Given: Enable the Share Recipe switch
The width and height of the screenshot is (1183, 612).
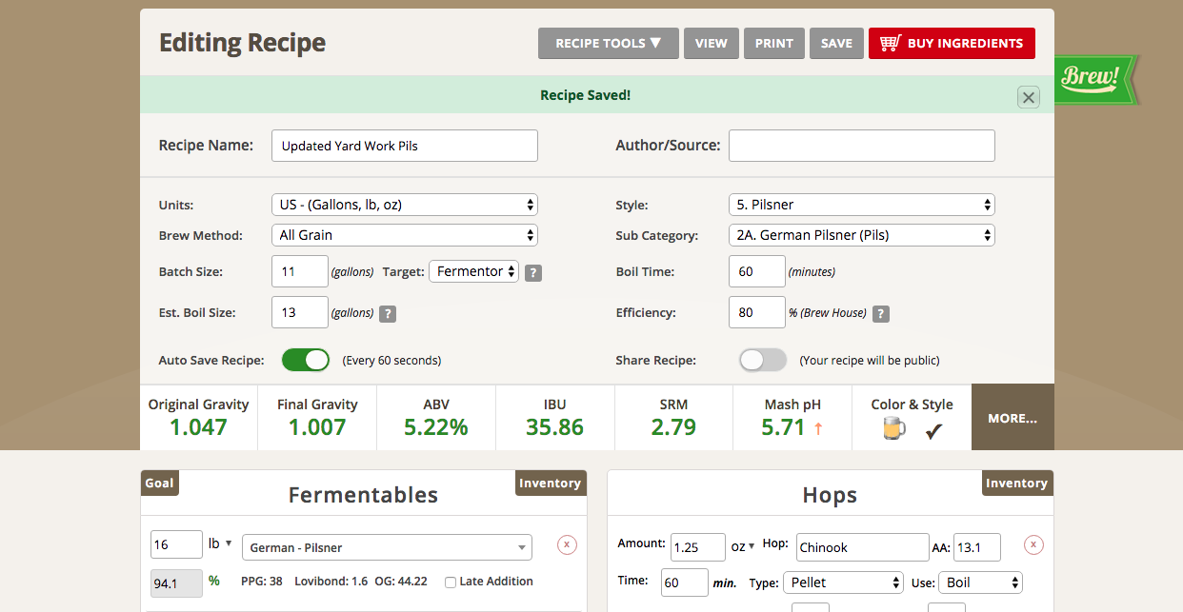Looking at the screenshot, I should (763, 361).
